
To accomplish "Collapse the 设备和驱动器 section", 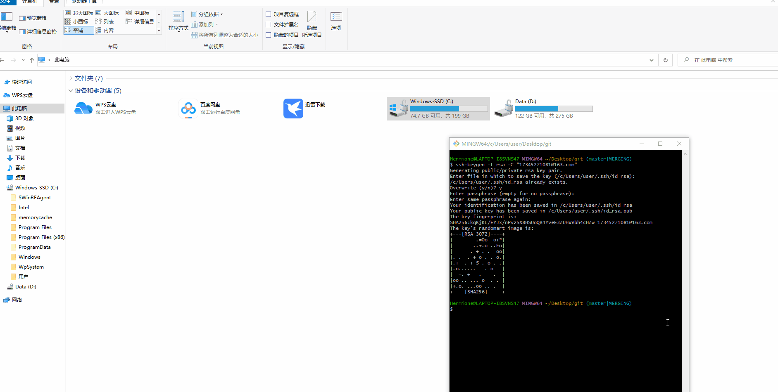I will tap(71, 90).
